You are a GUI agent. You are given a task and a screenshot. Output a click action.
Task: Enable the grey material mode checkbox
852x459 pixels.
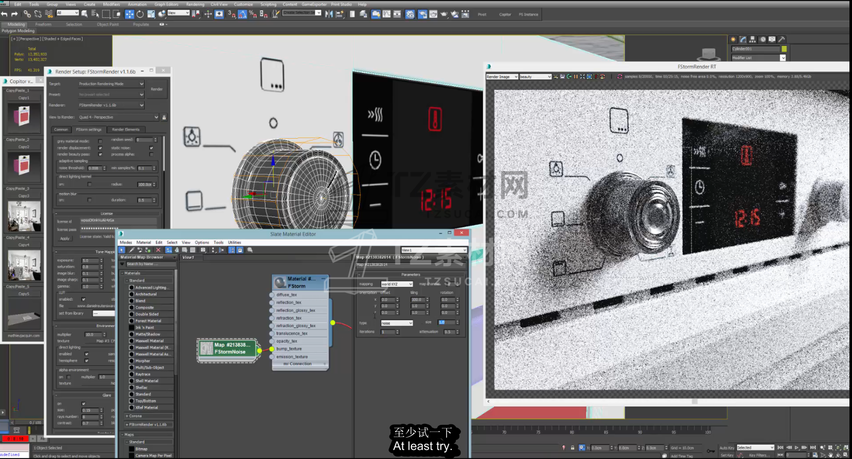point(100,141)
